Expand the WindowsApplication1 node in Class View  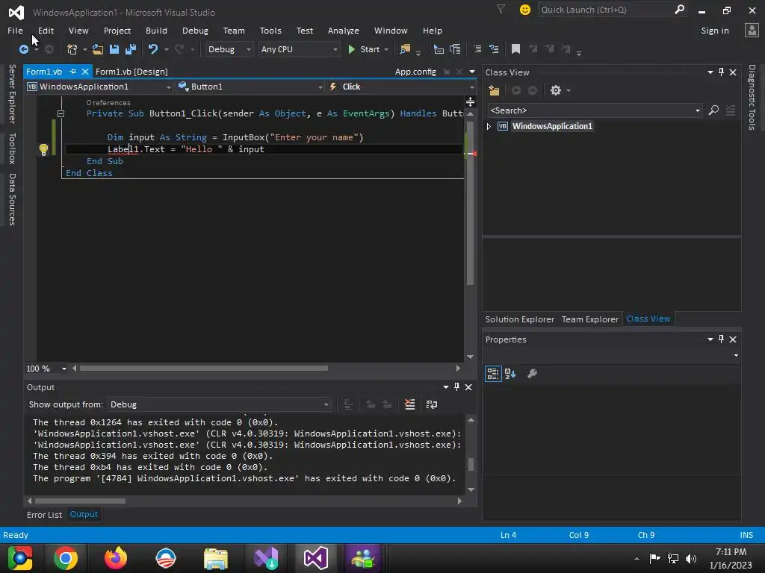pos(489,127)
